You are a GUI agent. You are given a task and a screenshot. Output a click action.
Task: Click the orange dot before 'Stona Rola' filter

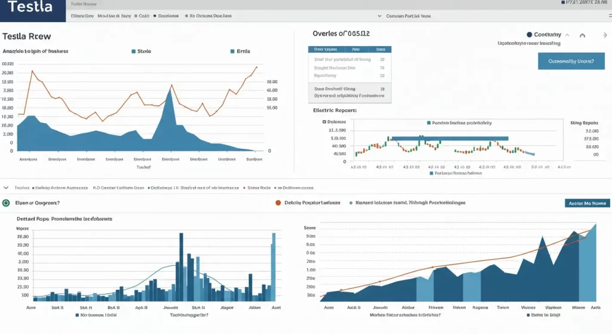(244, 188)
